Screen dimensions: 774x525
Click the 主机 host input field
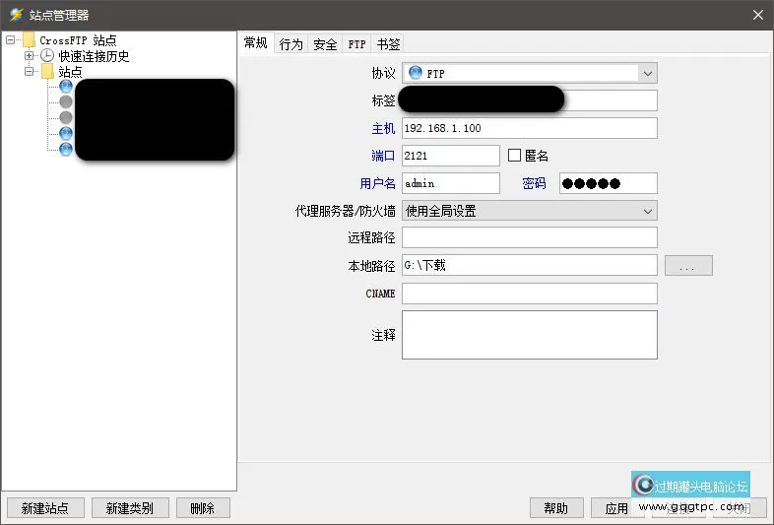coord(529,128)
